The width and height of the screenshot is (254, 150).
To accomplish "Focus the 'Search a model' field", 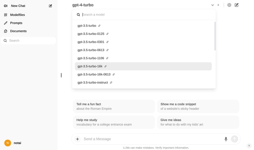I will point(147,14).
